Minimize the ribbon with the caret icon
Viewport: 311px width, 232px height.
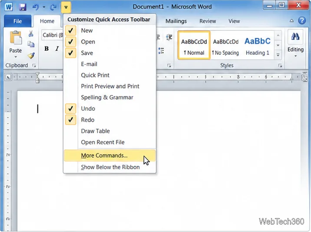[x=291, y=21]
